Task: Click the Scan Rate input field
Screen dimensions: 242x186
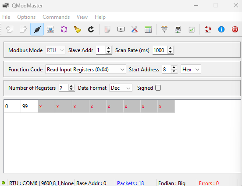Action: click(x=160, y=50)
